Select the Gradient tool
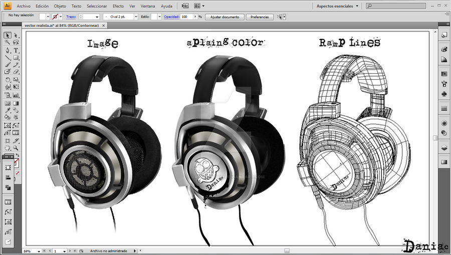The image size is (451, 255). pyautogui.click(x=16, y=103)
